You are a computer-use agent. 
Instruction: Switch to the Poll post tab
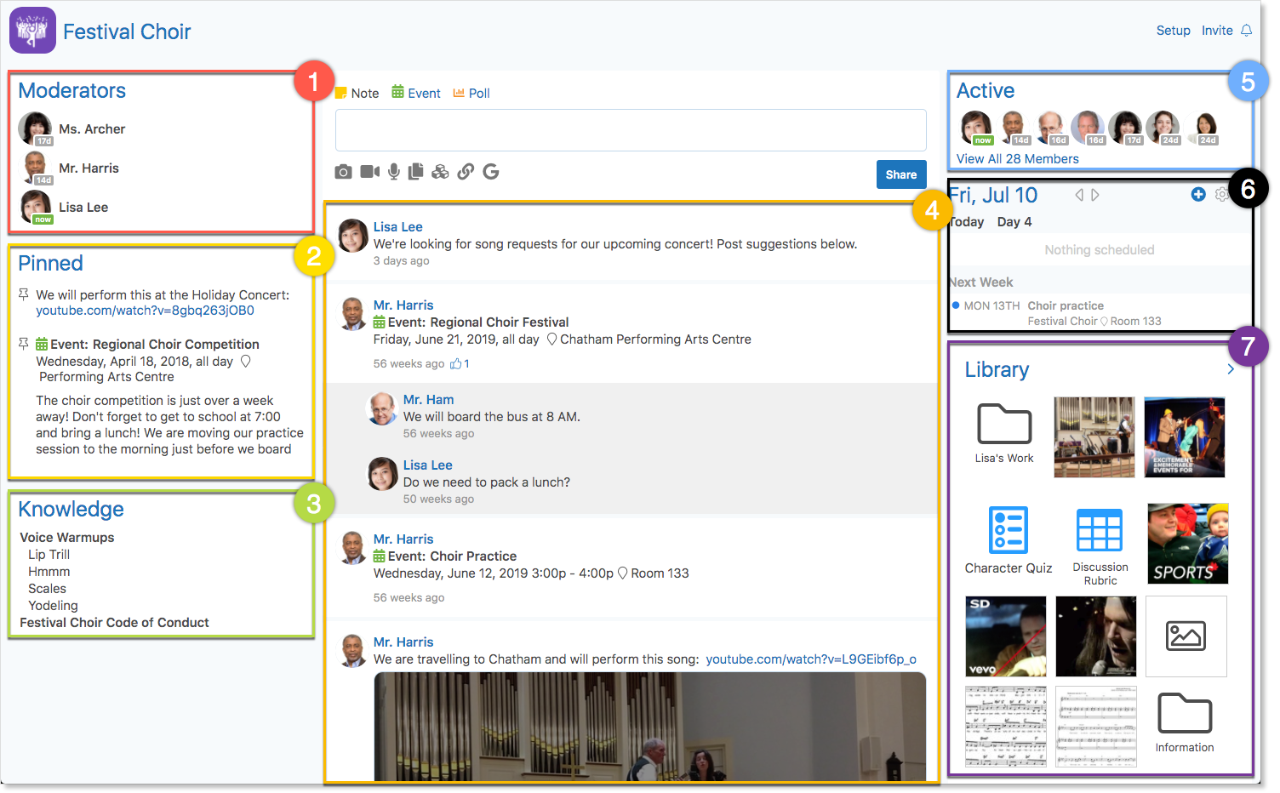click(471, 93)
